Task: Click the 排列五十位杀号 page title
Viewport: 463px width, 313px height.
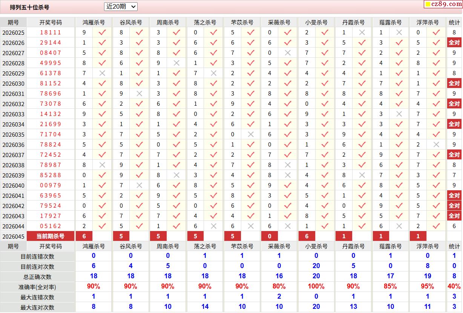Action: point(29,7)
